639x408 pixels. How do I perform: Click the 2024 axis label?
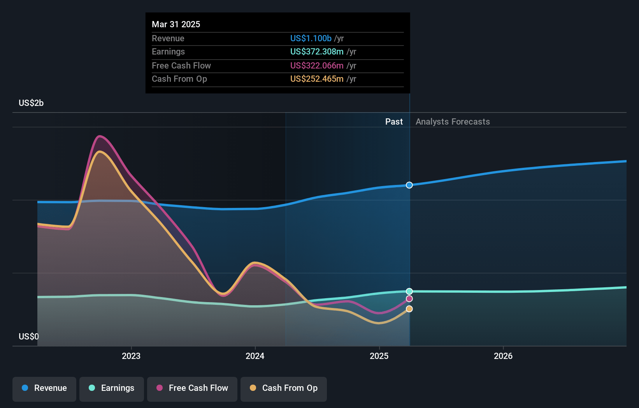click(x=255, y=356)
